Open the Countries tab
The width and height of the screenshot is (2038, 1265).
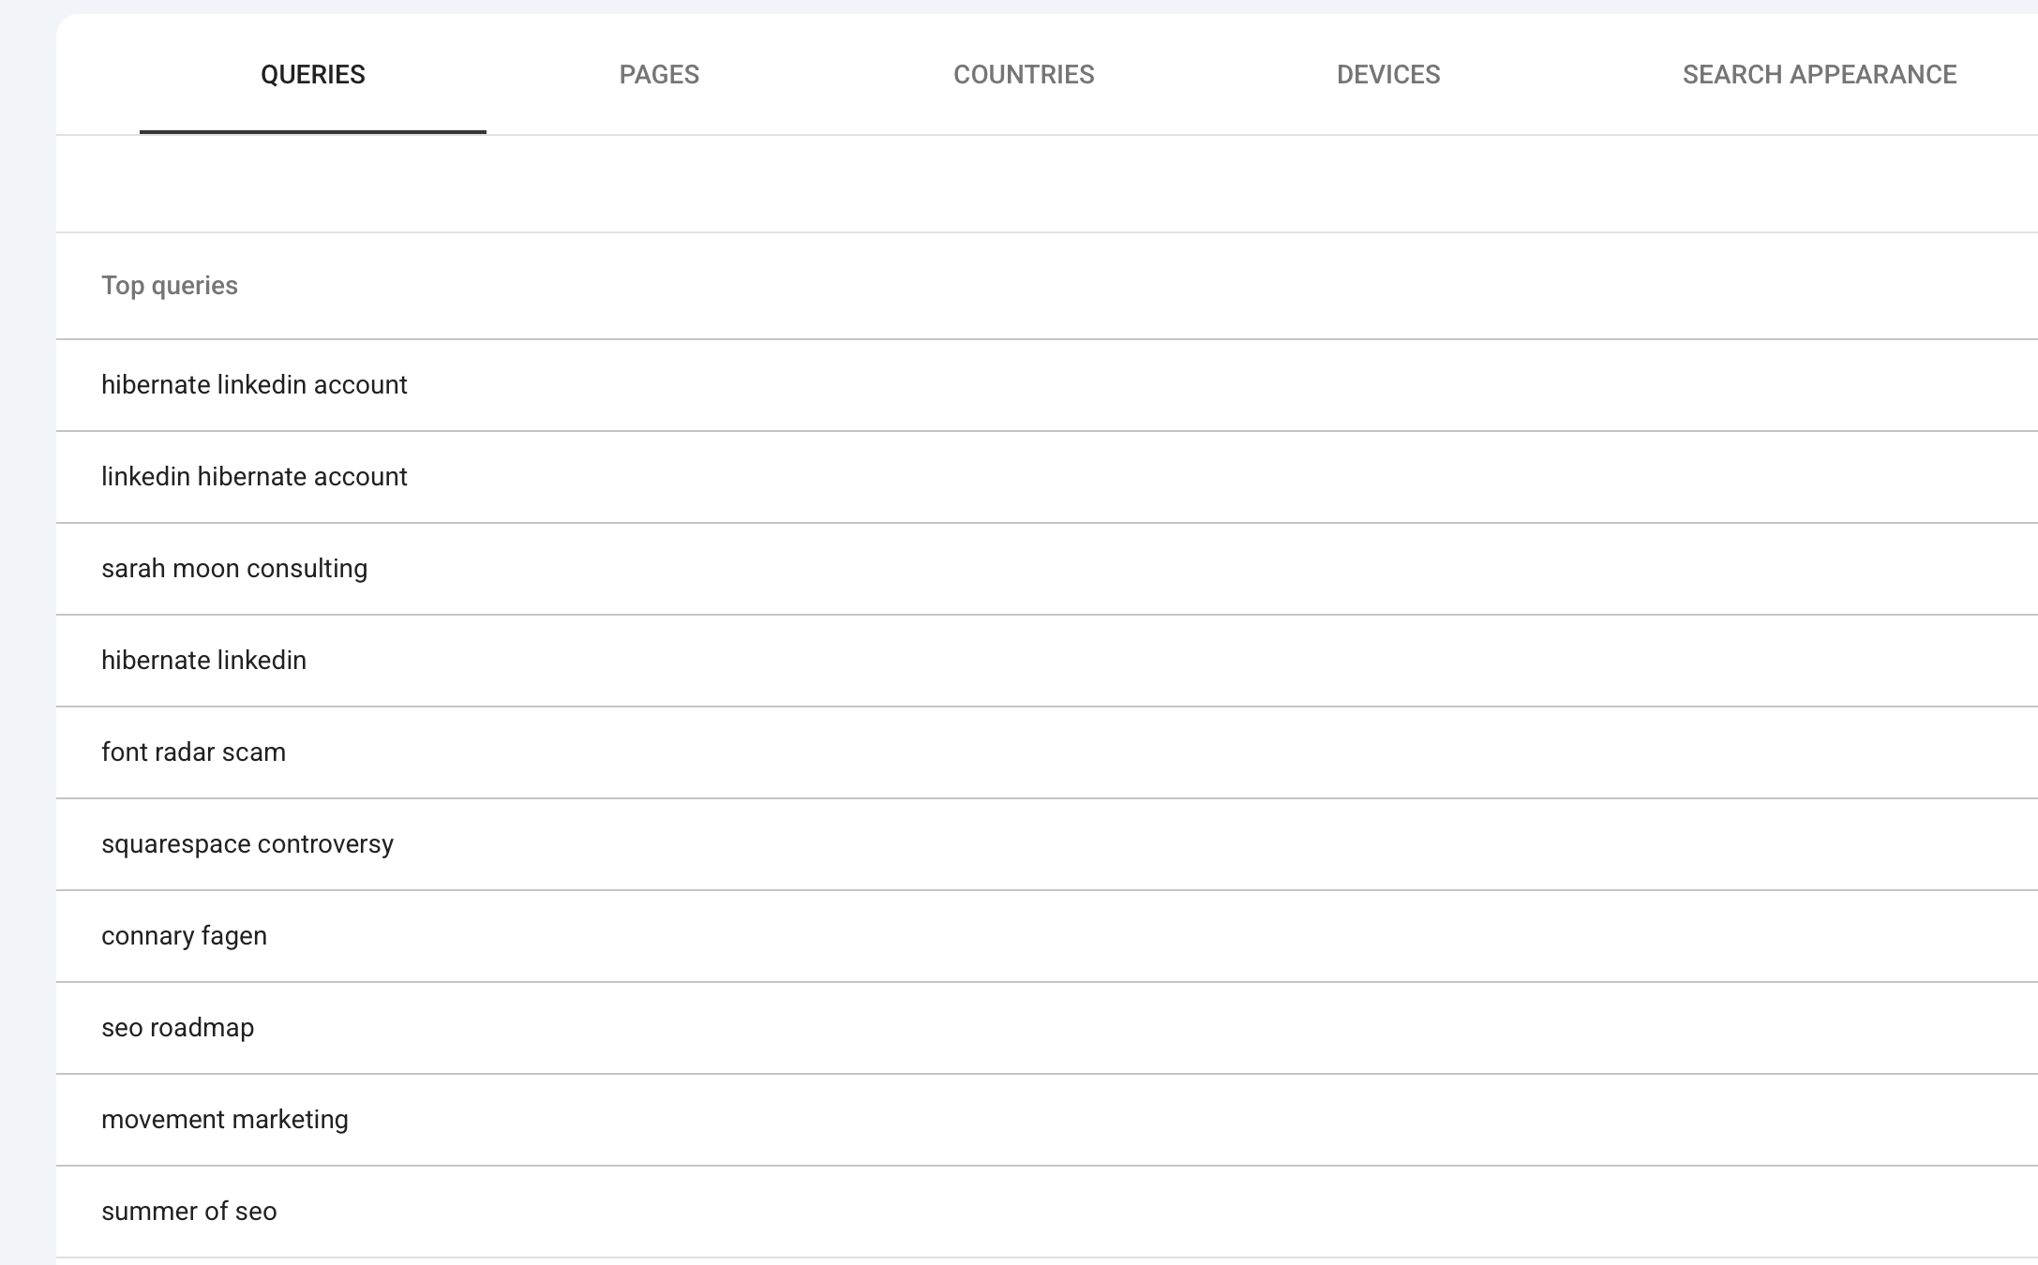pyautogui.click(x=1024, y=75)
